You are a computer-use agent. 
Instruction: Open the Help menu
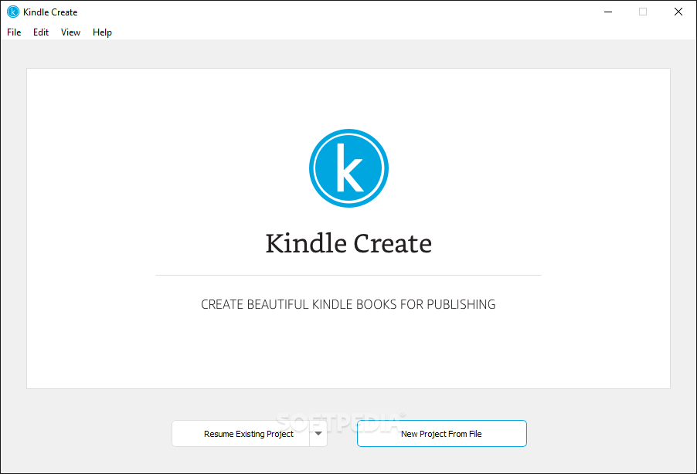pos(102,32)
